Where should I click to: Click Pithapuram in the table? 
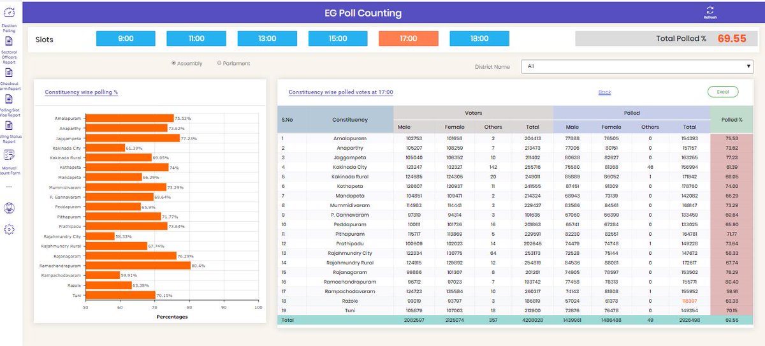pyautogui.click(x=350, y=234)
